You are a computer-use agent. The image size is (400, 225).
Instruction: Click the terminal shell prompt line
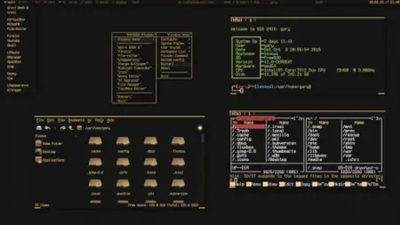(271, 87)
